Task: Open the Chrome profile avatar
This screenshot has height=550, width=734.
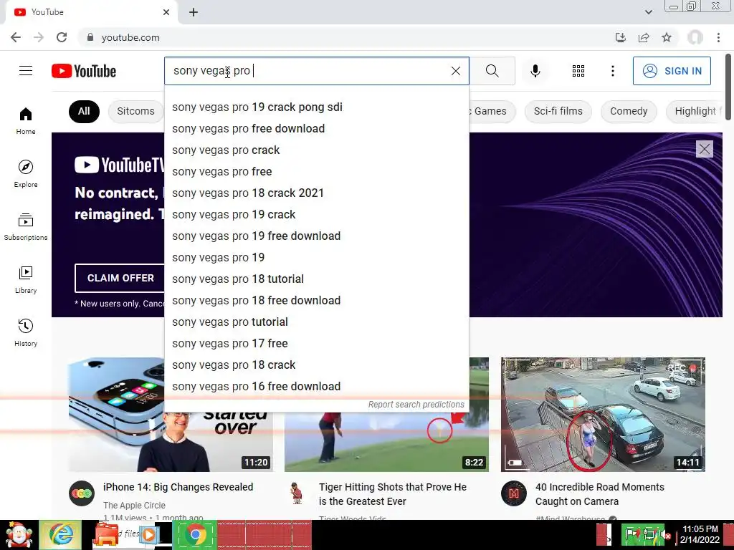Action: [695, 37]
